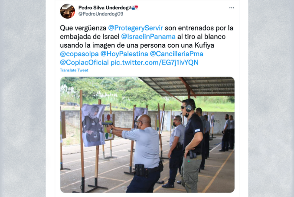
Task: Open the tweet's three-dot more menu
Action: point(232,8)
